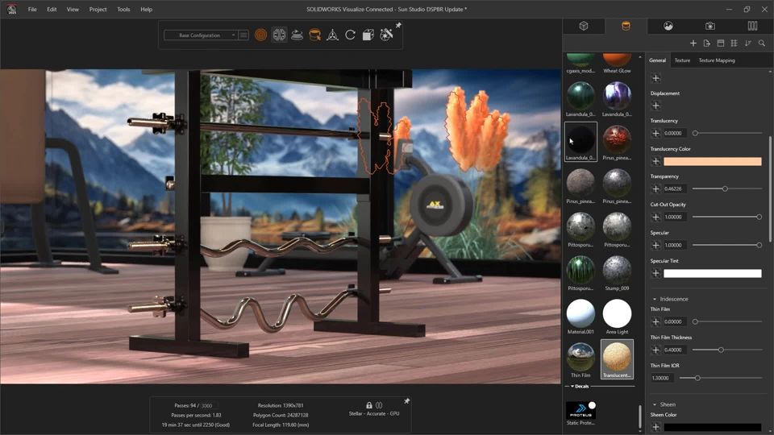Open the configuration list icon beside Base Configuration
This screenshot has width=774, height=435.
[243, 35]
